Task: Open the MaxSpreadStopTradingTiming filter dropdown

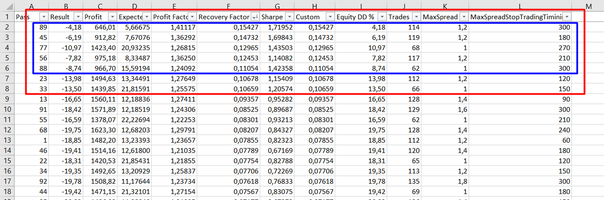Action: click(567, 16)
